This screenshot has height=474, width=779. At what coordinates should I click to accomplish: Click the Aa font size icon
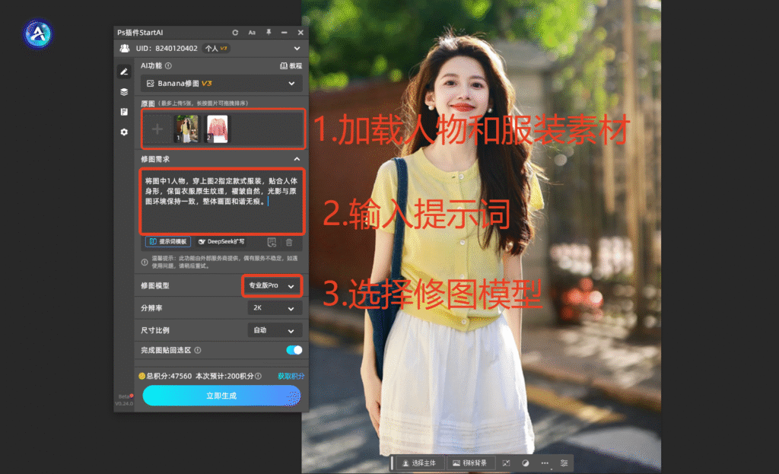252,33
